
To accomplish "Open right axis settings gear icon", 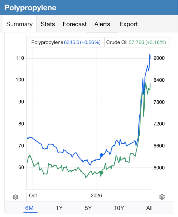I will tap(162, 197).
